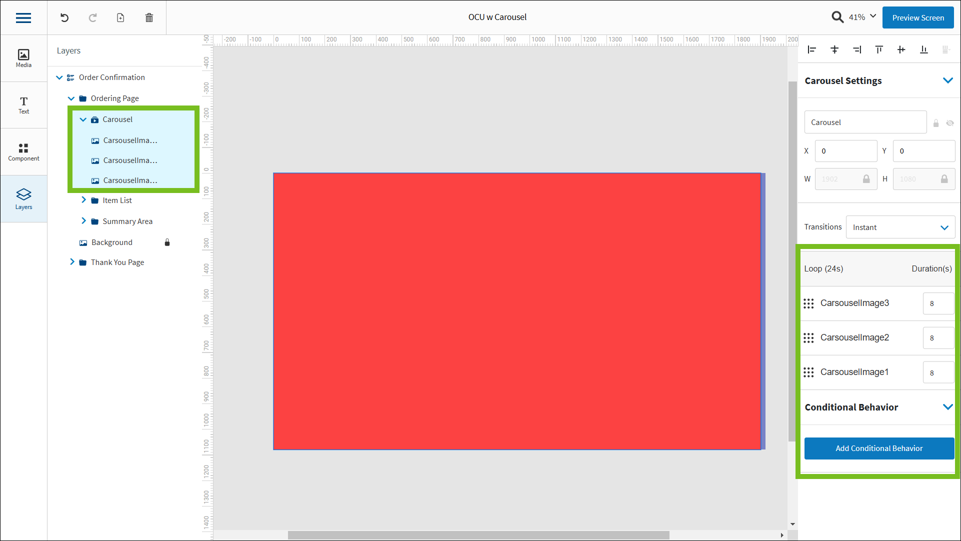Click the align bottom edges icon
This screenshot has width=961, height=541.
coord(923,49)
